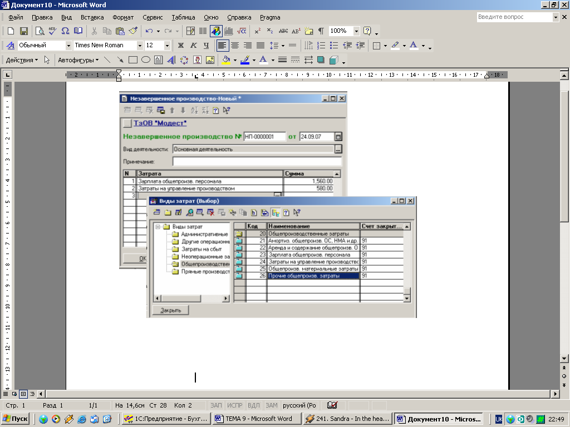
Task: Insert clip art
Action: tap(197, 60)
